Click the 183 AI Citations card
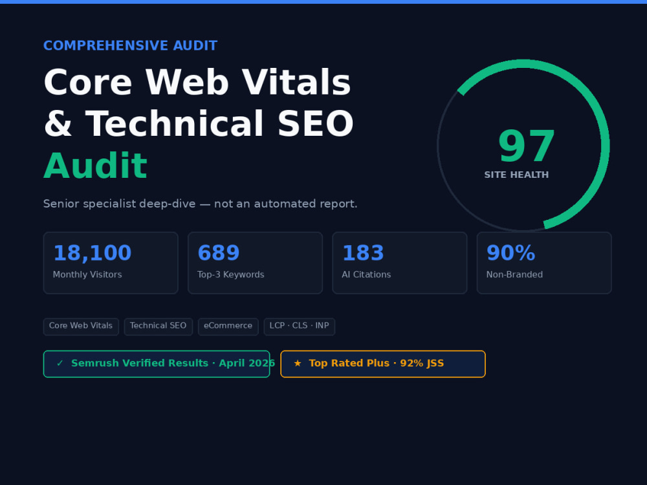 click(399, 263)
